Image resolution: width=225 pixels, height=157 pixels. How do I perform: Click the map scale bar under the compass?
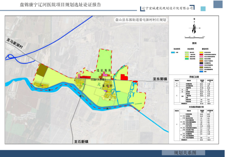pyautogui.click(x=195, y=37)
